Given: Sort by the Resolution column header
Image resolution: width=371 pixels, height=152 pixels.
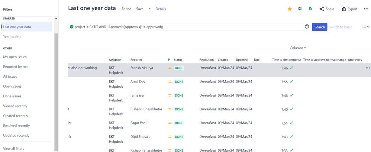Looking at the screenshot, I should click(206, 60).
